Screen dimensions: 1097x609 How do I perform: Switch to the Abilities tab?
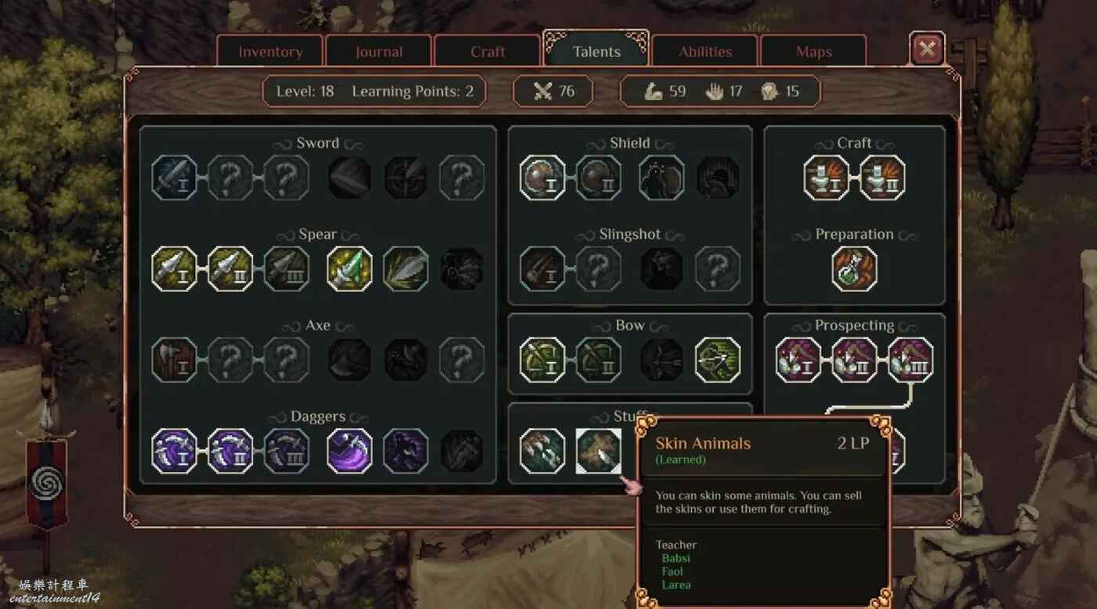pos(705,52)
